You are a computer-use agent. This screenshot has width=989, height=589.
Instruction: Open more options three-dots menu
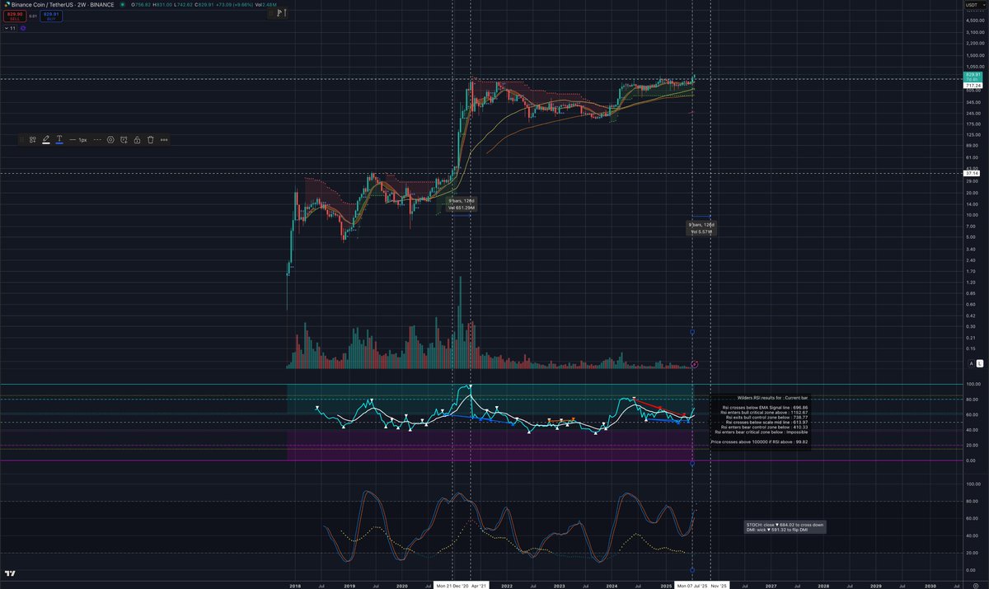[x=164, y=140]
